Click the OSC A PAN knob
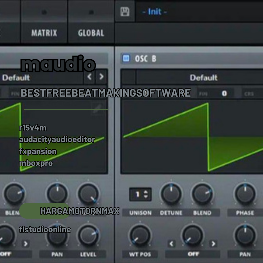This screenshot has height=263, width=263. coord(57,236)
